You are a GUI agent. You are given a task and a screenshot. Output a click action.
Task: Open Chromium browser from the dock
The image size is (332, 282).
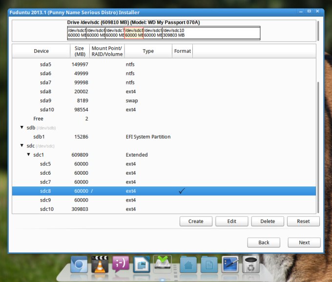(79, 265)
